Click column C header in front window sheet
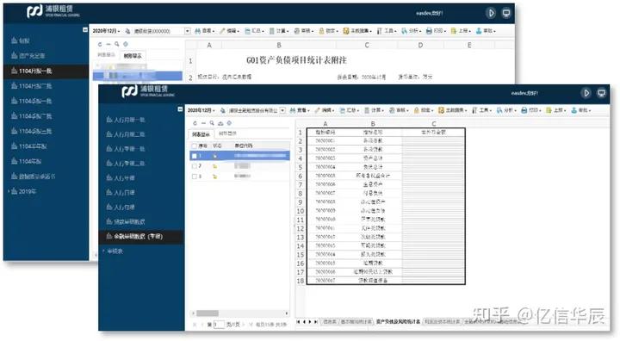Screen dimensions: 620x341 pyautogui.click(x=434, y=124)
